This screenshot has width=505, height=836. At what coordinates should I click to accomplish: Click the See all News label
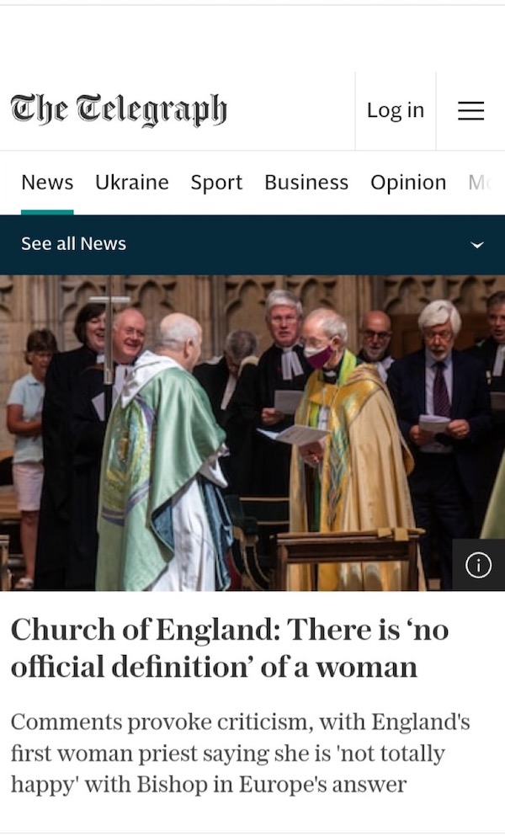pos(73,243)
